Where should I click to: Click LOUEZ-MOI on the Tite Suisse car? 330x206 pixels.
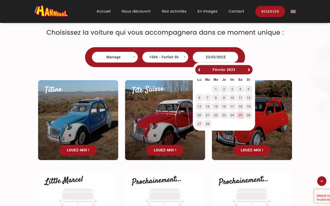coord(165,150)
